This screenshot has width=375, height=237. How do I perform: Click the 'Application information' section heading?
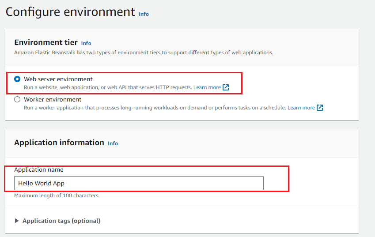(x=59, y=143)
